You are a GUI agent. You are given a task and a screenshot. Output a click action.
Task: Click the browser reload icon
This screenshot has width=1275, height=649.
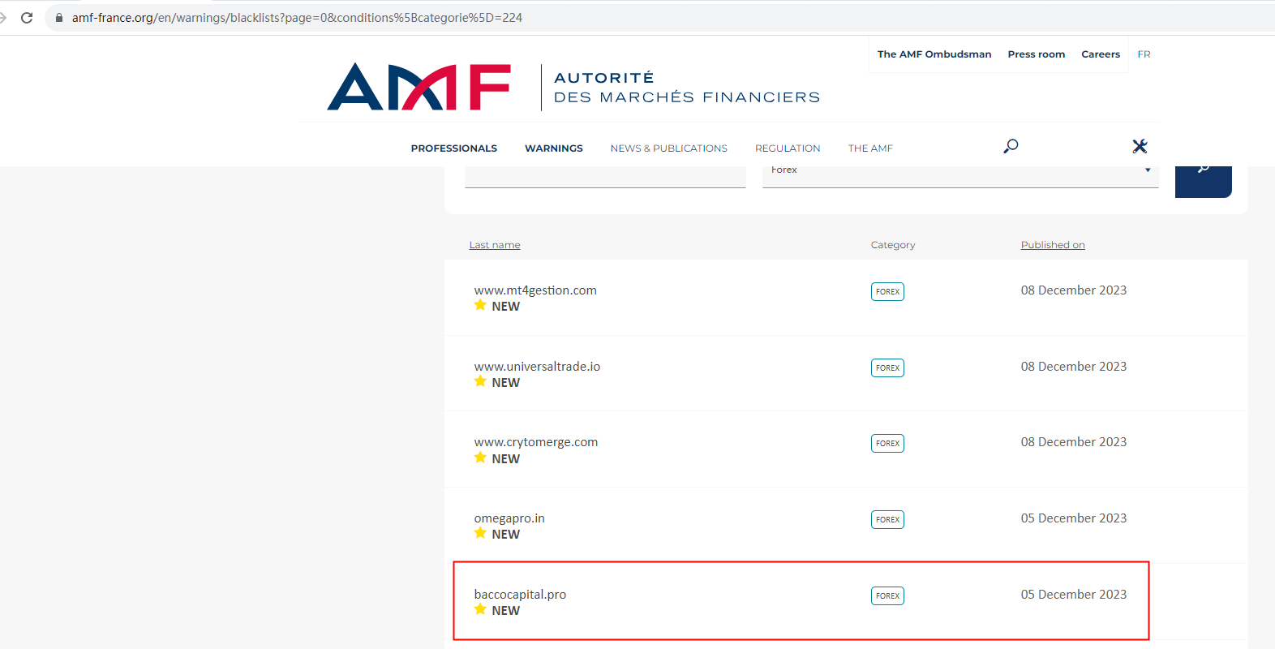pos(27,18)
